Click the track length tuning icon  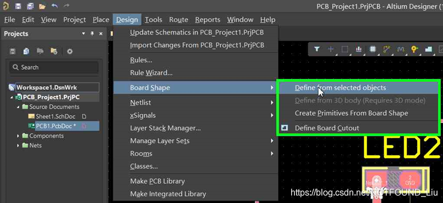(x=401, y=49)
